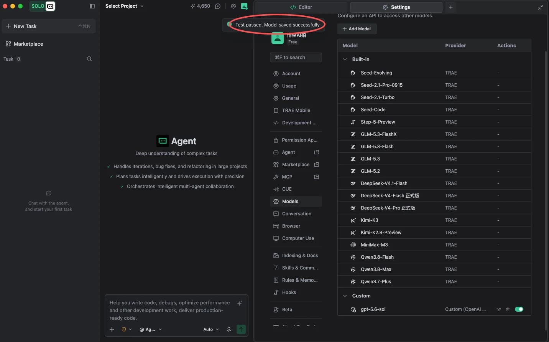Open the Select Project dropdown
Viewport: 549px width, 342px height.
pos(125,6)
